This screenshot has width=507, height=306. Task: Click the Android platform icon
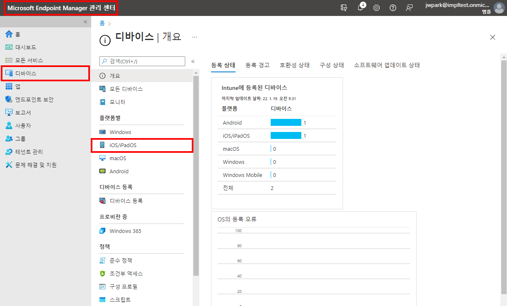point(103,171)
